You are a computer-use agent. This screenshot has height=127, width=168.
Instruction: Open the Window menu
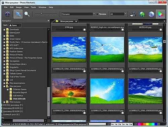[x=42, y=7]
